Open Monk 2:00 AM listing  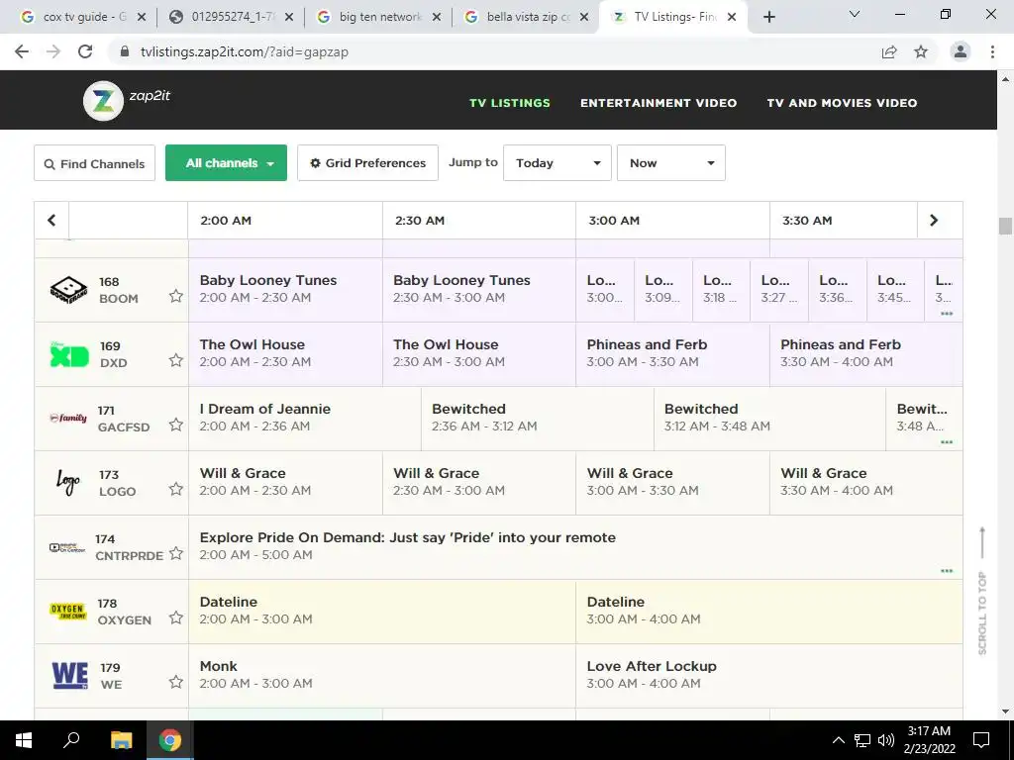pos(381,675)
